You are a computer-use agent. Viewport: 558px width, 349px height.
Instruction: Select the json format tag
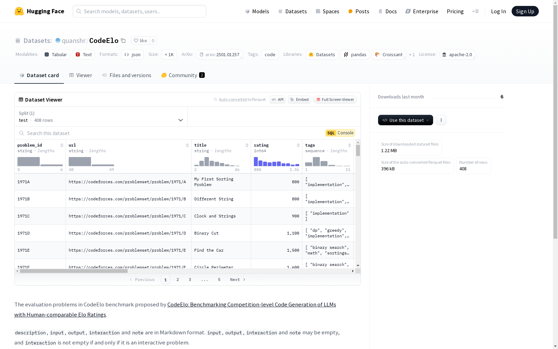click(x=133, y=54)
